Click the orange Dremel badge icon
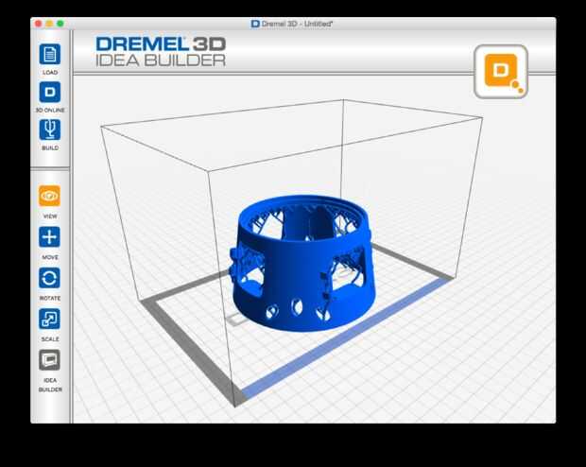Screen dimensions: 586x467 coord(501,72)
